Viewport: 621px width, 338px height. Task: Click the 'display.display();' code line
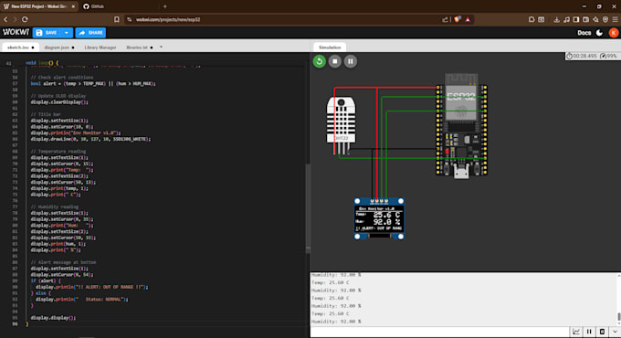(53, 317)
